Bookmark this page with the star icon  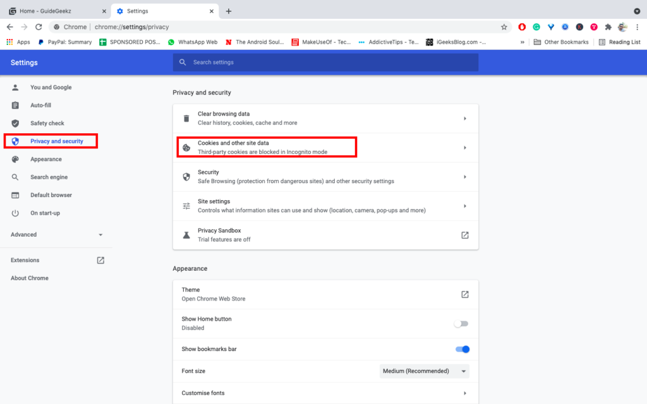pos(504,27)
